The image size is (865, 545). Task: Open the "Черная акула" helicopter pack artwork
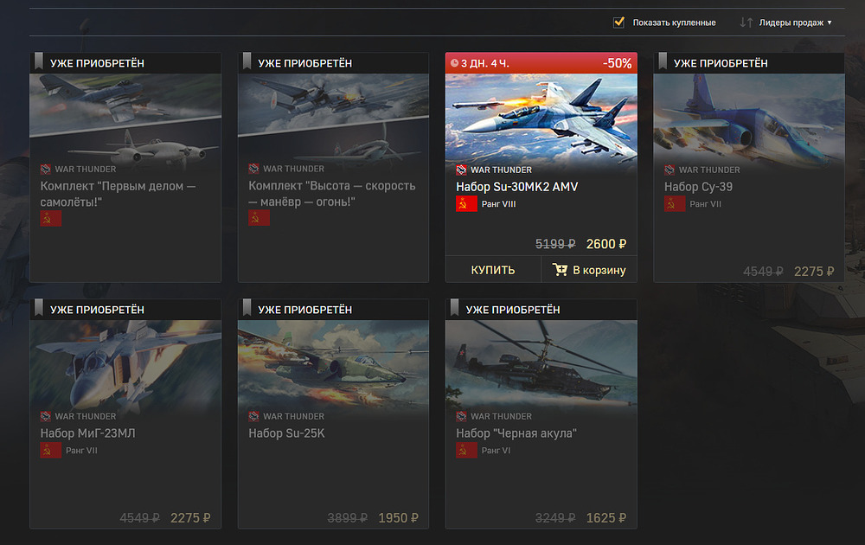pyautogui.click(x=541, y=364)
